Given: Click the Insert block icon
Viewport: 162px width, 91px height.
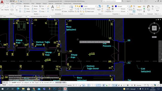Looking at the screenshot, I should (x=99, y=8).
